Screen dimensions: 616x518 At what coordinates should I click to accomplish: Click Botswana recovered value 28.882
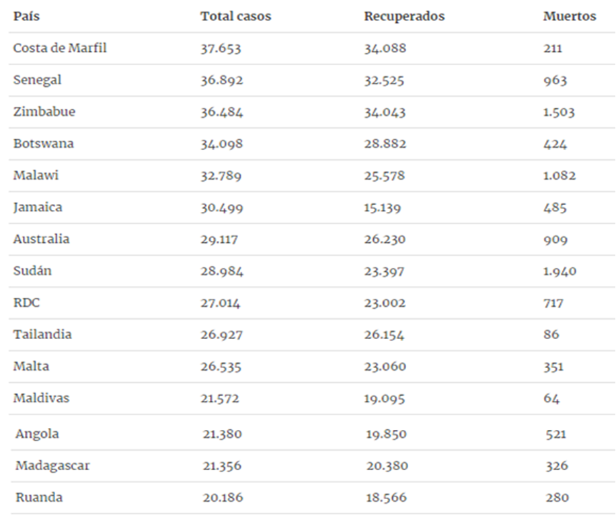coord(385,144)
